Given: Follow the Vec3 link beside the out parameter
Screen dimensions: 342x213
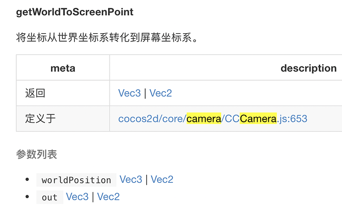Looking at the screenshot, I should point(77,197).
